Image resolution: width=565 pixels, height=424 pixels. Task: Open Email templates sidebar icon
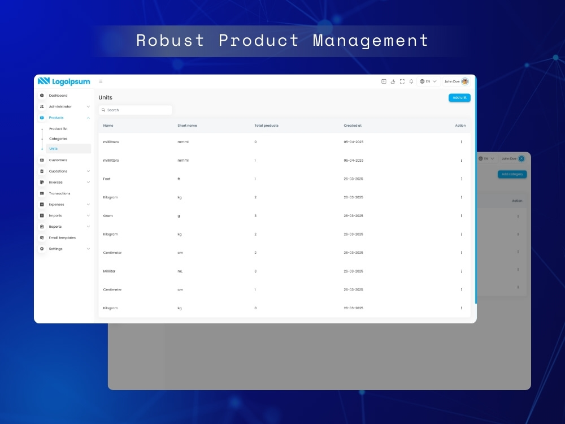tap(42, 237)
